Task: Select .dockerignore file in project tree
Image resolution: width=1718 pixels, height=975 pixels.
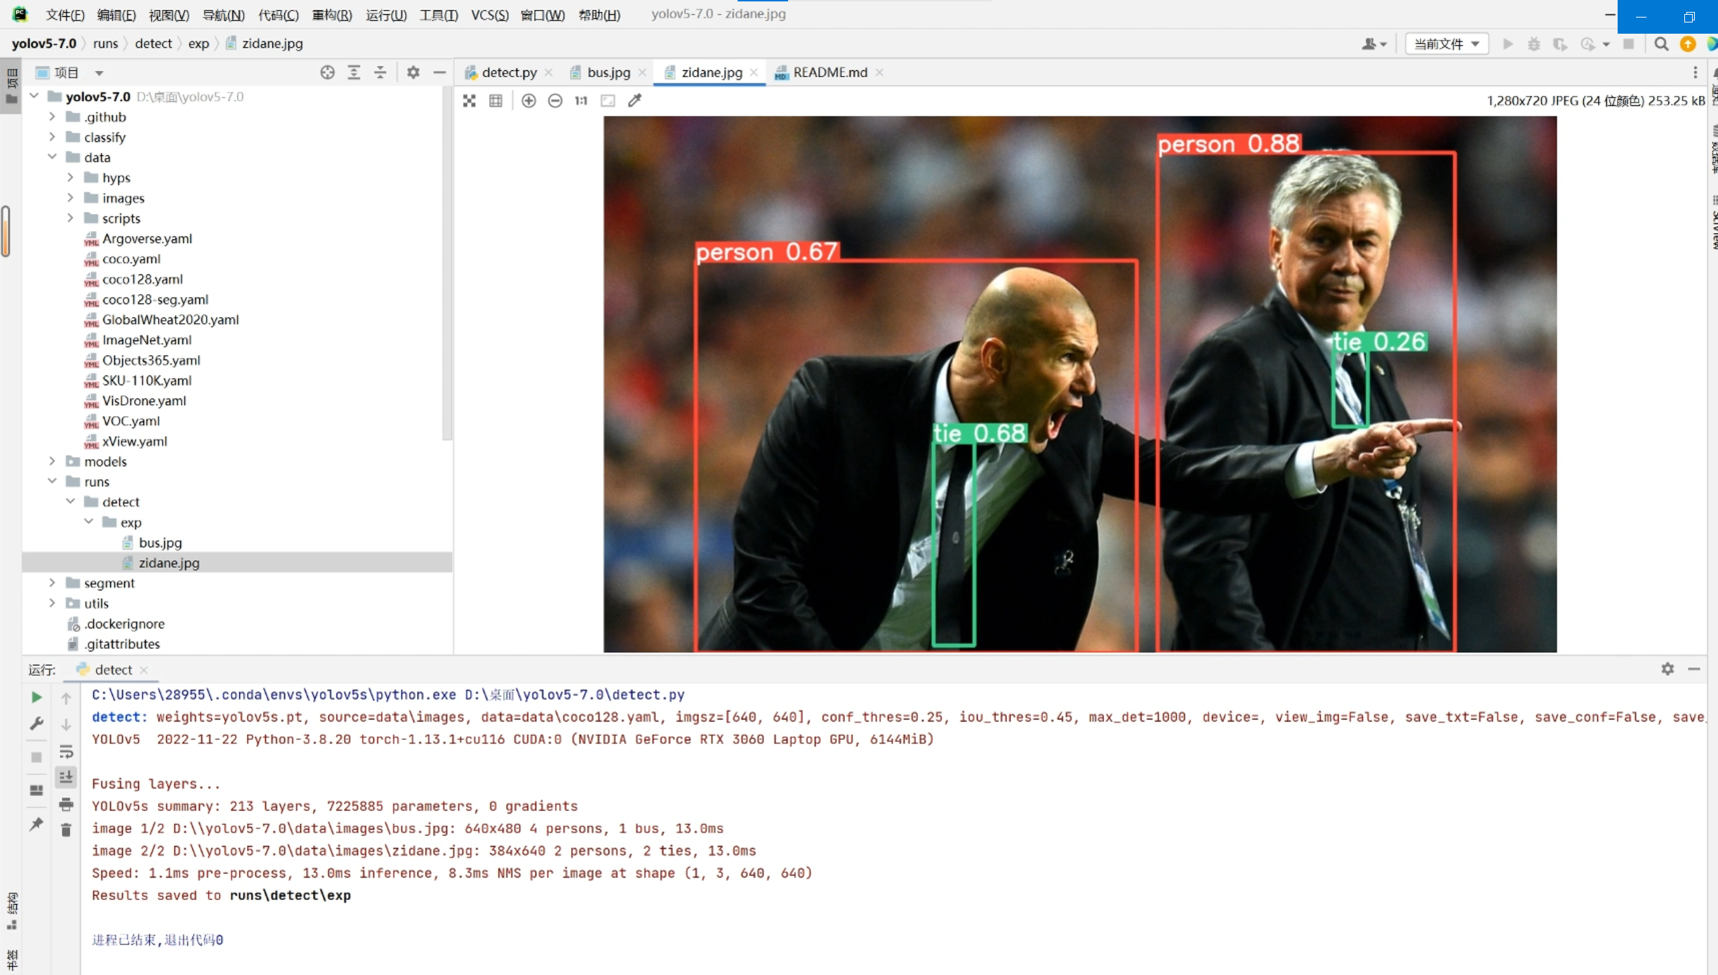Action: [x=124, y=623]
